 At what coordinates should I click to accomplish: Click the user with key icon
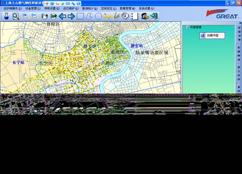pyautogui.click(x=145, y=16)
